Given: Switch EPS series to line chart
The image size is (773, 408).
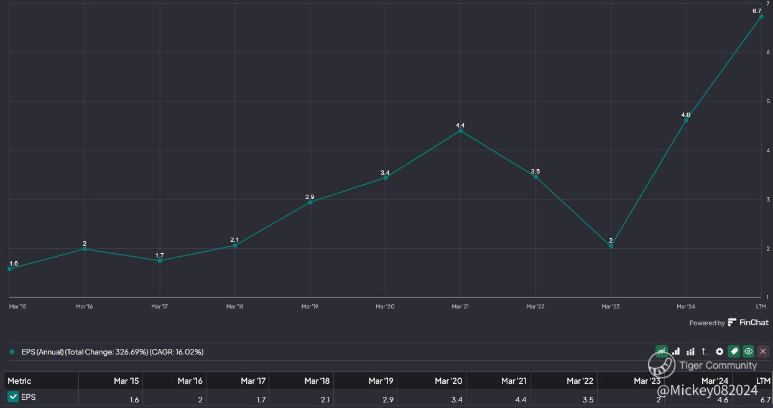Looking at the screenshot, I should tap(662, 351).
